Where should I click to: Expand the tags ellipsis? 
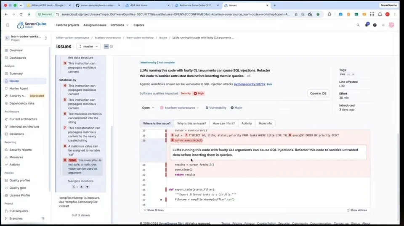(348, 74)
